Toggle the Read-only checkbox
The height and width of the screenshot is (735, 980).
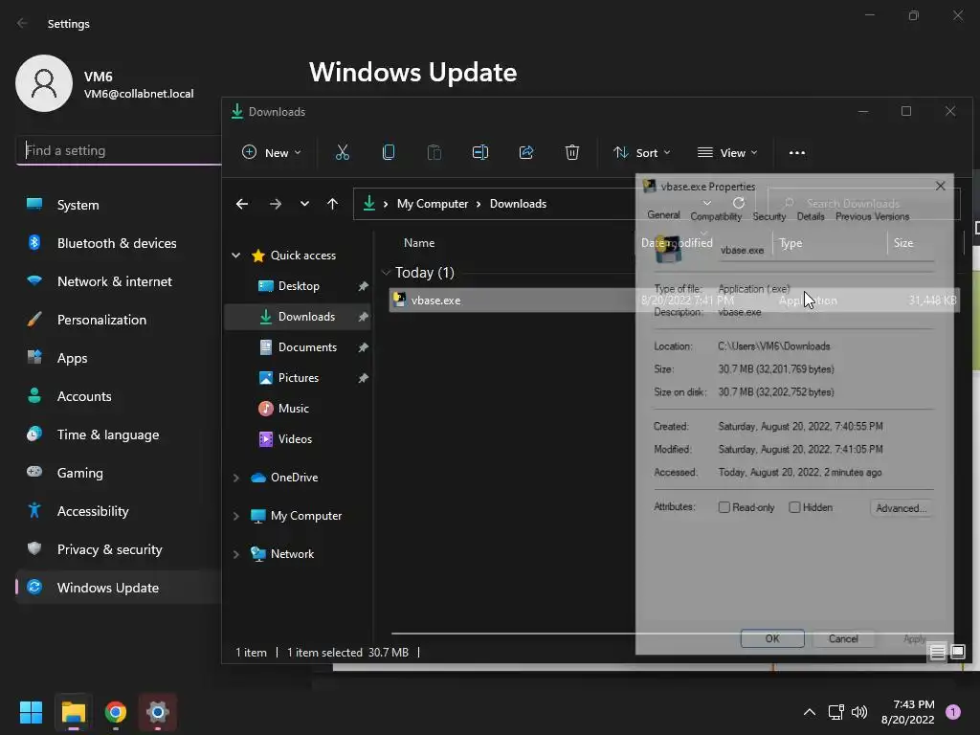point(724,507)
